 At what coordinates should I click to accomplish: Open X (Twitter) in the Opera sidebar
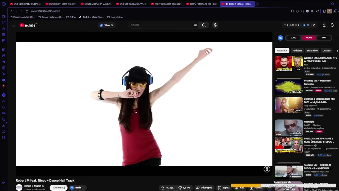pos(4,74)
